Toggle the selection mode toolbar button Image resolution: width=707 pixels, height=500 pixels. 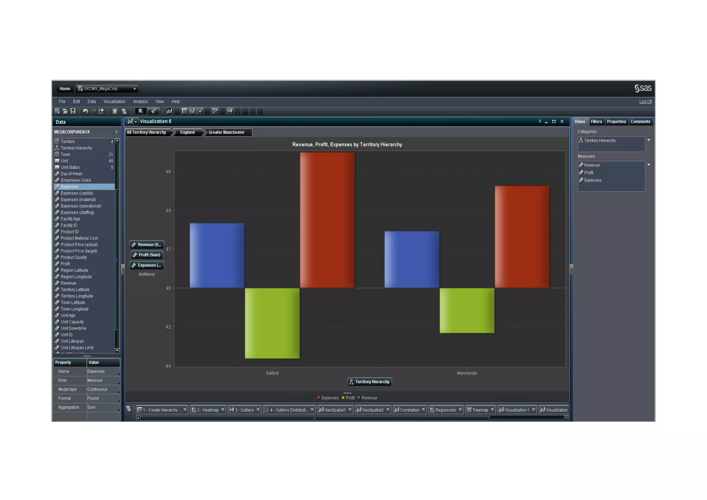(141, 111)
